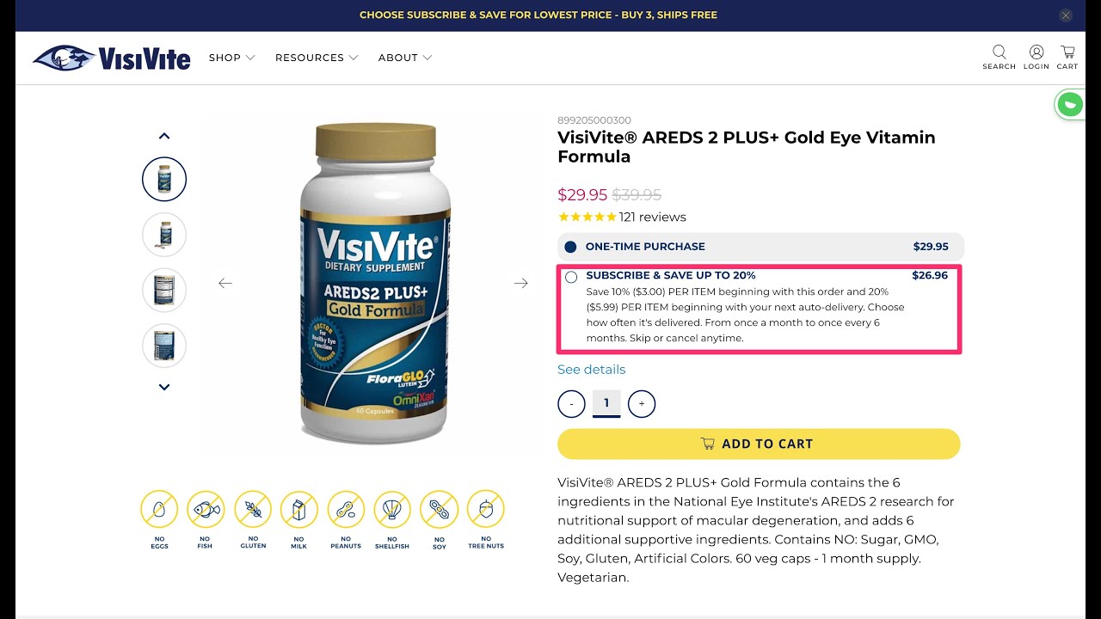This screenshot has width=1101, height=619.
Task: Click the Login account icon
Action: pos(1036,58)
